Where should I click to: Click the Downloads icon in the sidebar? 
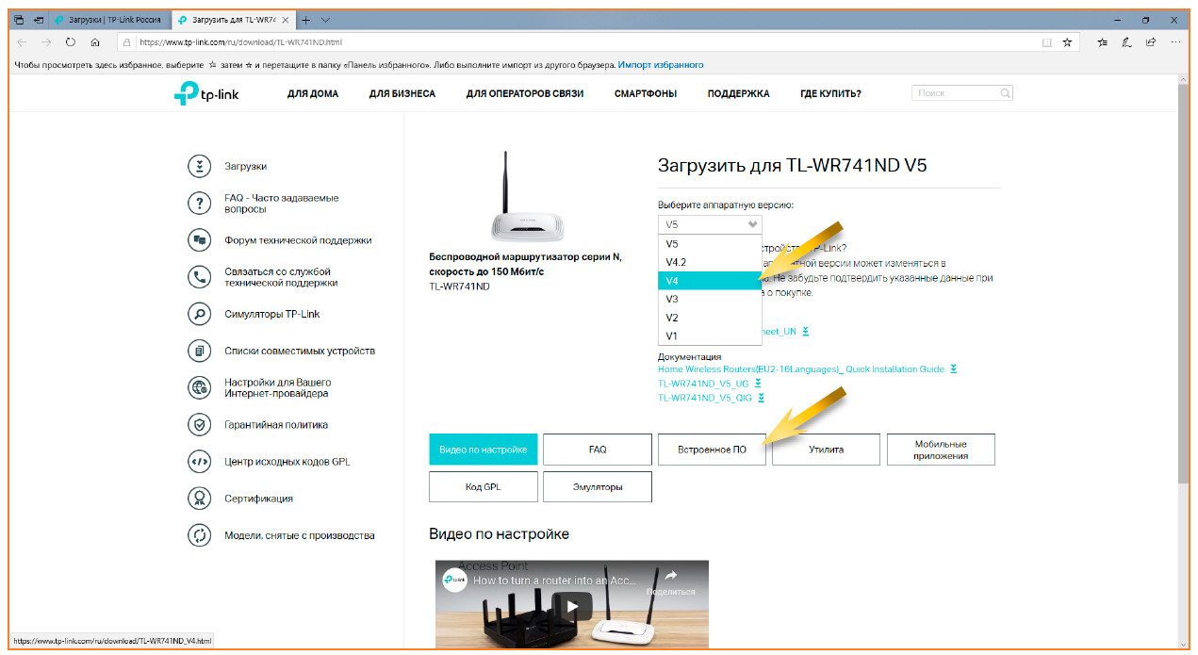pyautogui.click(x=199, y=166)
